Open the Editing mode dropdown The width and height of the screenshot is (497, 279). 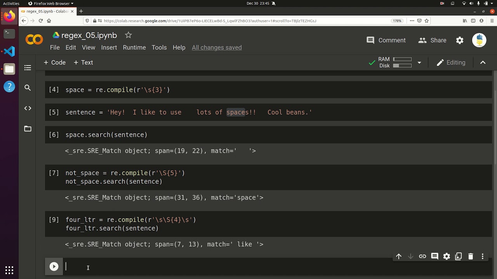pyautogui.click(x=451, y=62)
